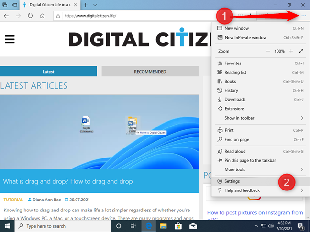Click the 100% zoom value
This screenshot has width=310, height=232.
(x=279, y=51)
